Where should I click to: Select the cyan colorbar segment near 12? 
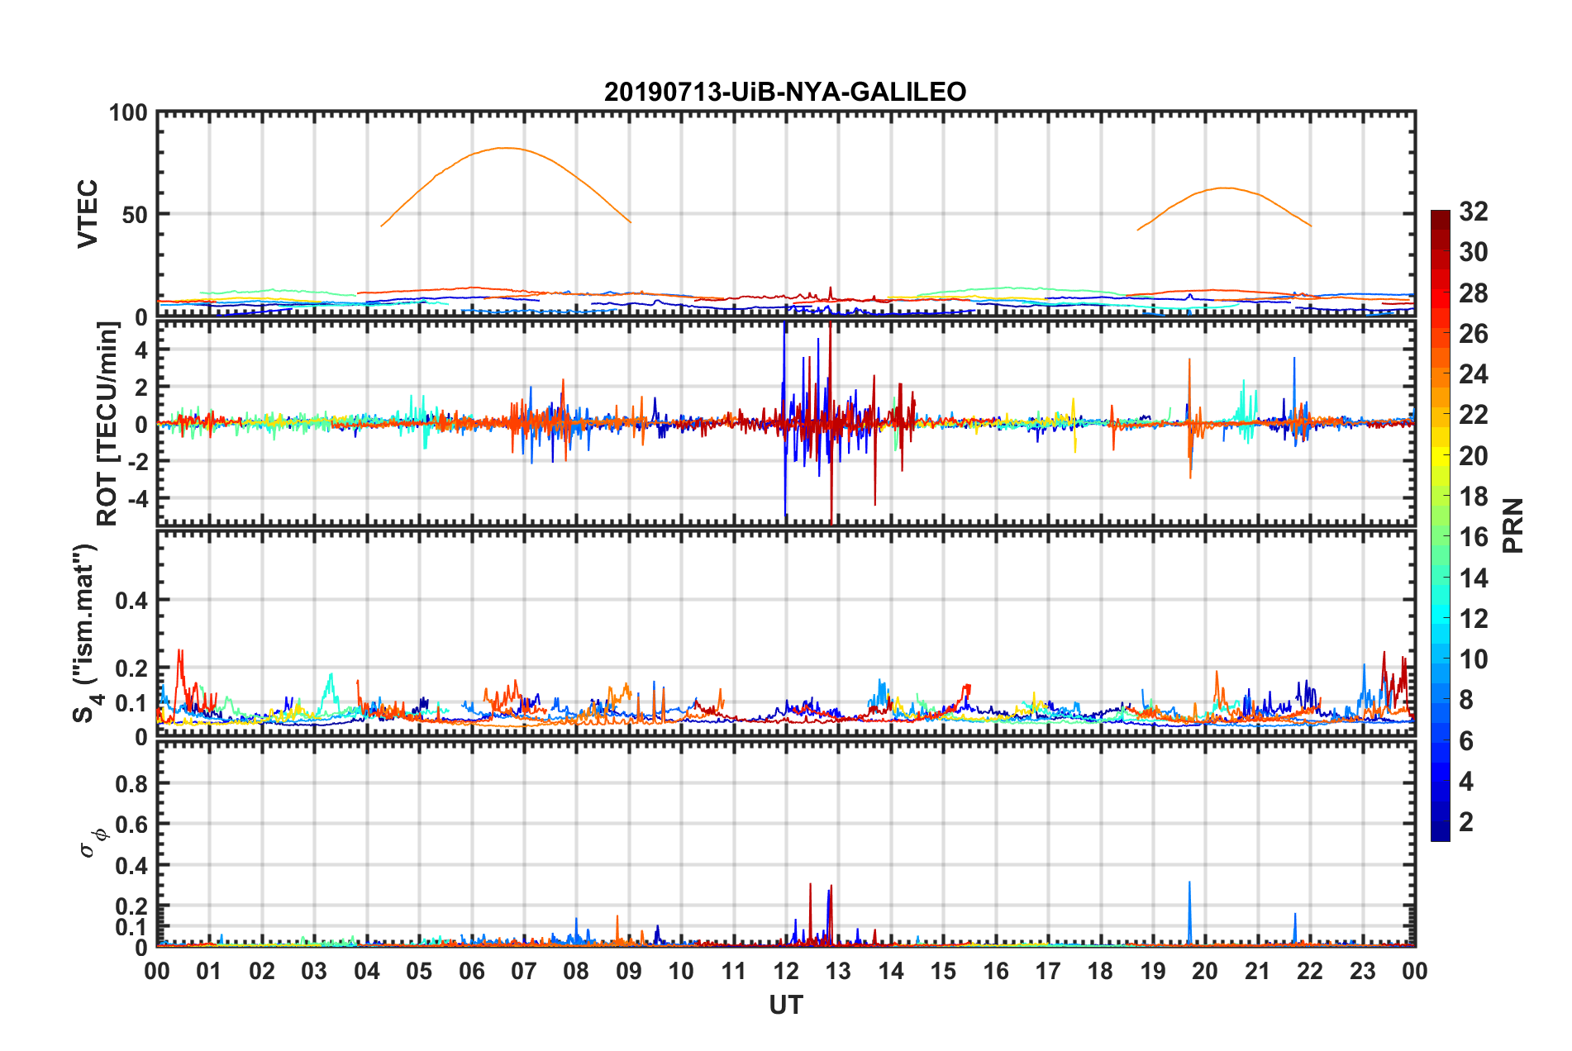pyautogui.click(x=1441, y=620)
